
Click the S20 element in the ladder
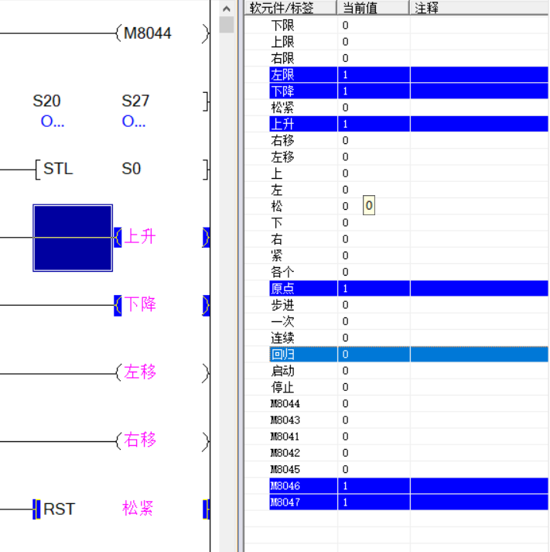click(46, 101)
